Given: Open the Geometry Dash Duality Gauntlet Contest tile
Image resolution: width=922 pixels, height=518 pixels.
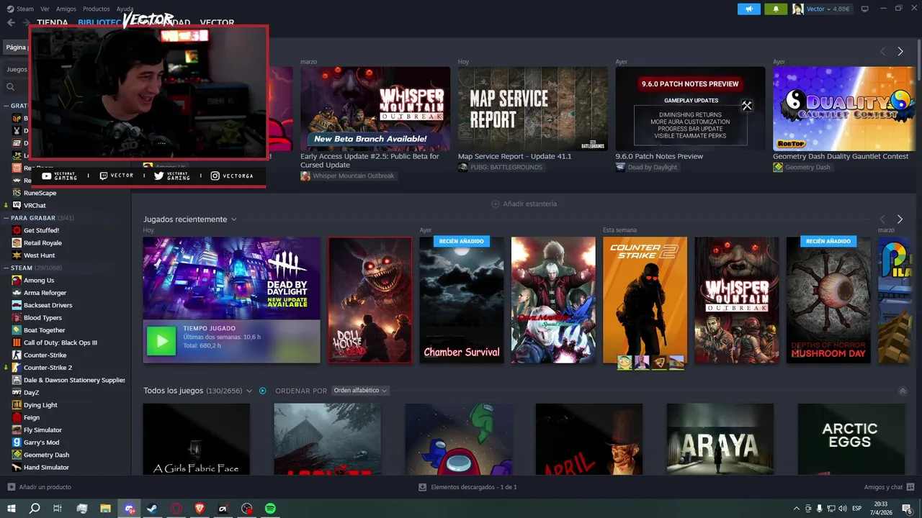Looking at the screenshot, I should click(x=844, y=109).
